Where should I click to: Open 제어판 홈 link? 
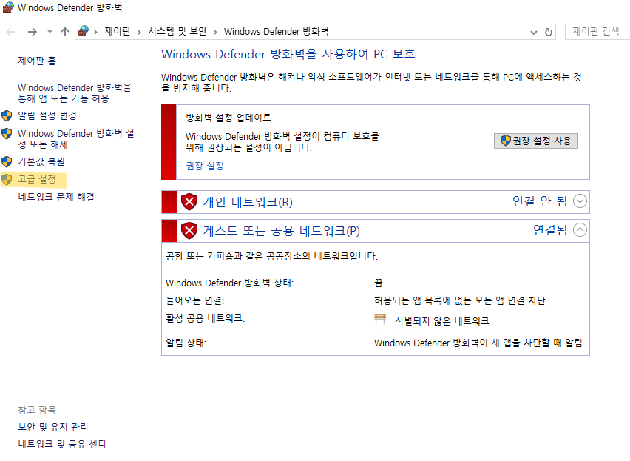pos(37,61)
